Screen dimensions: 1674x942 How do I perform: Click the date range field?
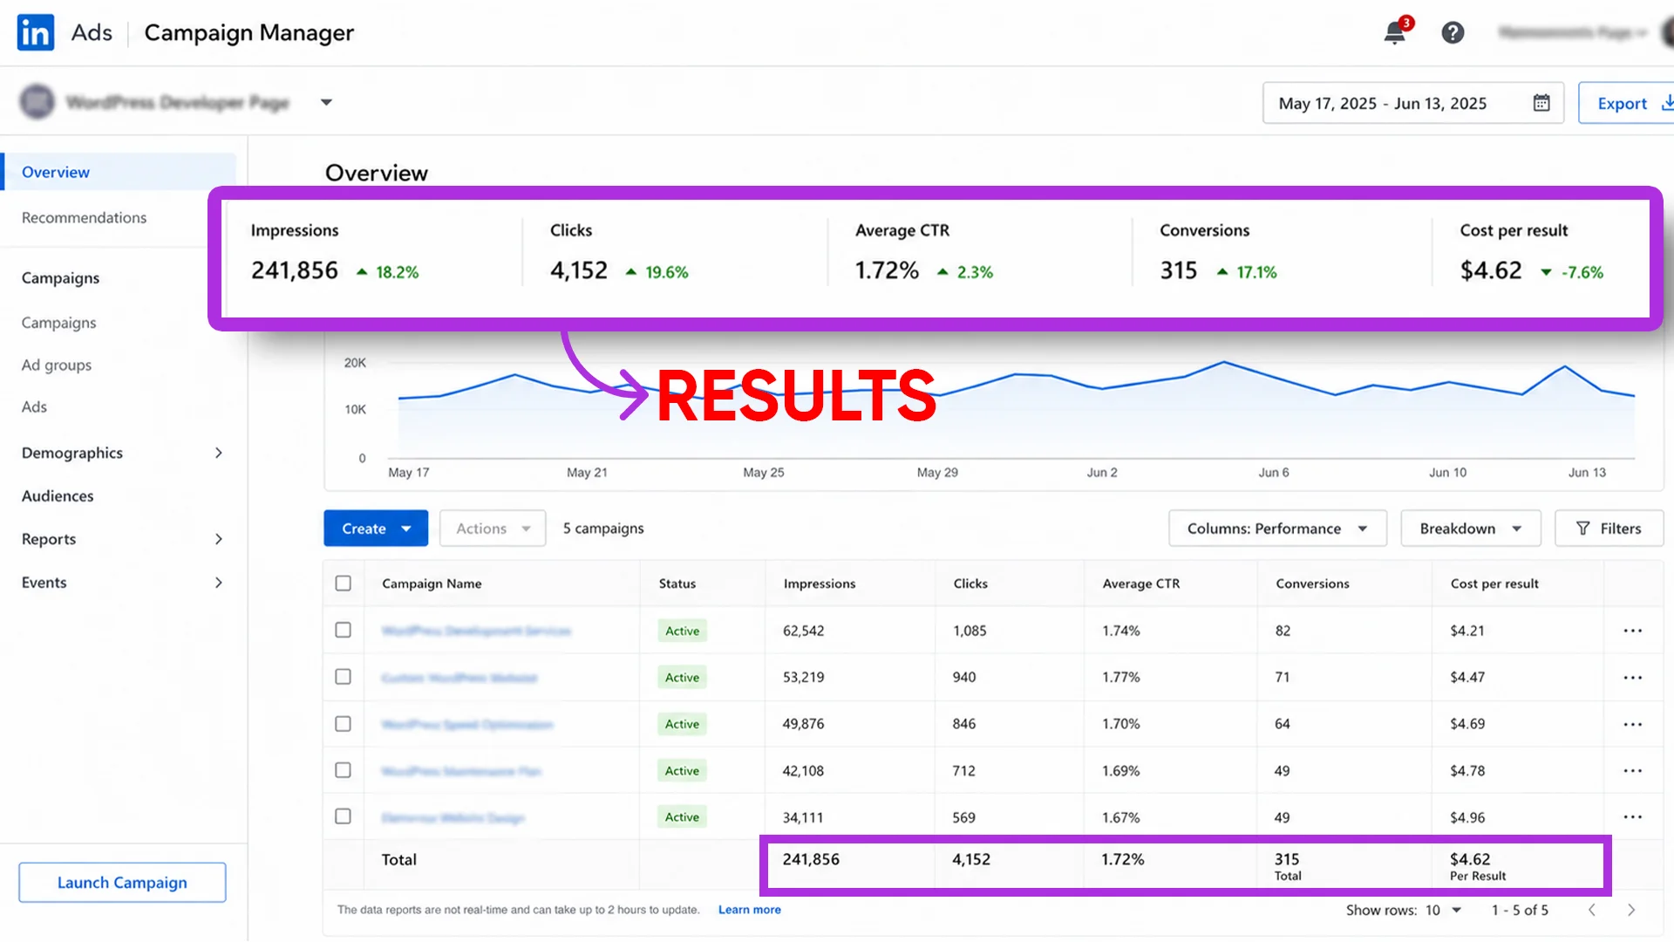point(1413,103)
